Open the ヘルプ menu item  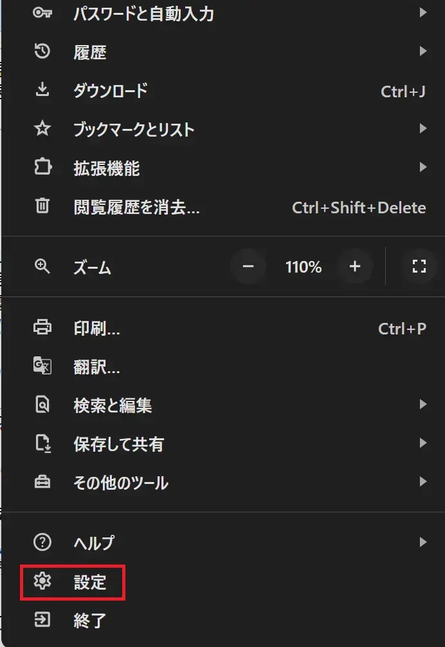coord(94,543)
